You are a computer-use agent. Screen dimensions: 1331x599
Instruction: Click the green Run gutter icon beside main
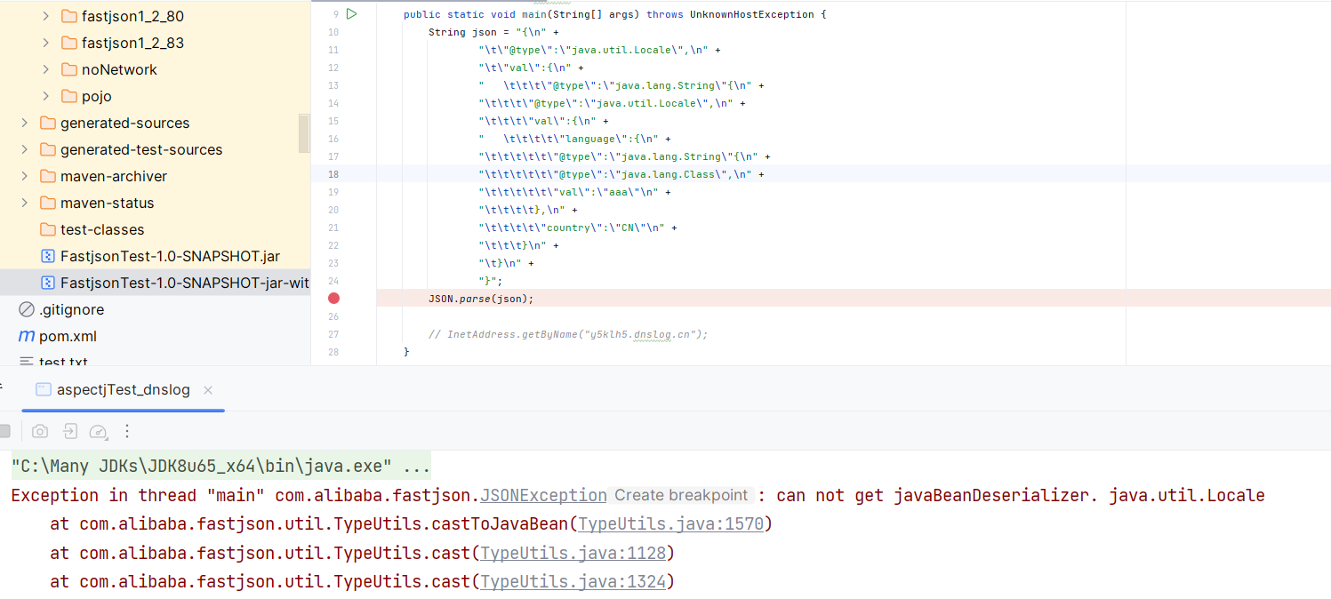351,14
